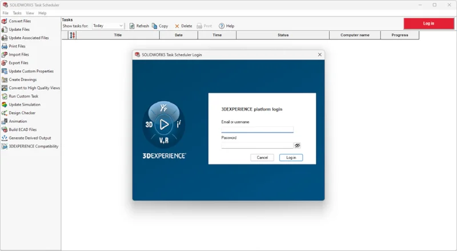Viewport: 457px width, 251px height.
Task: Open the Design Checker task icon
Action: click(5, 113)
